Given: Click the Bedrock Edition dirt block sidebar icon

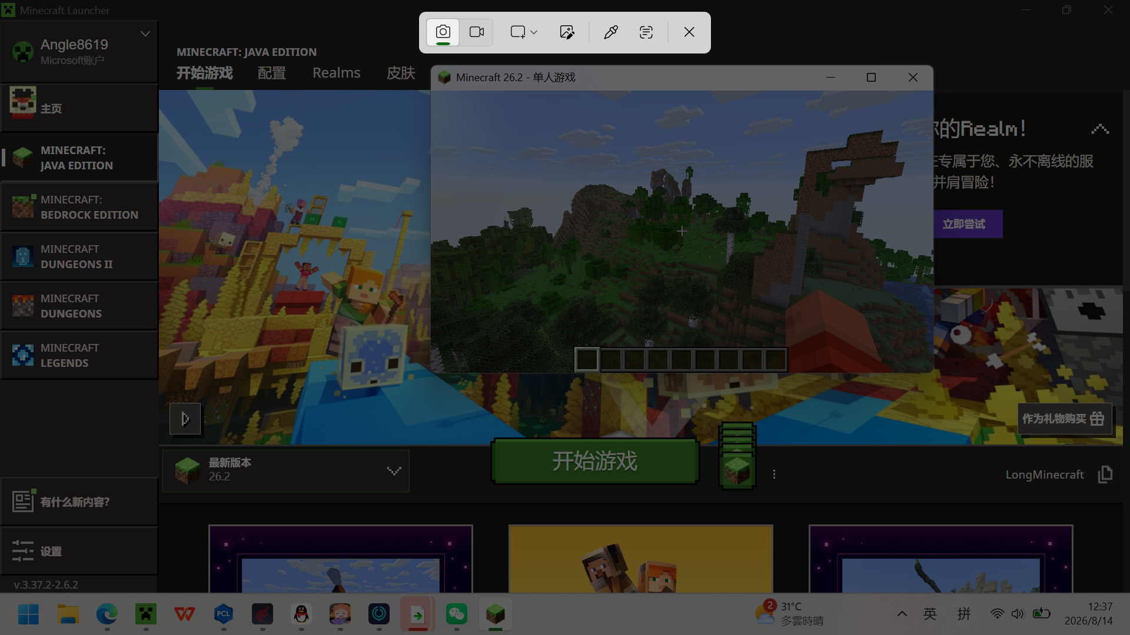Looking at the screenshot, I should [x=23, y=207].
